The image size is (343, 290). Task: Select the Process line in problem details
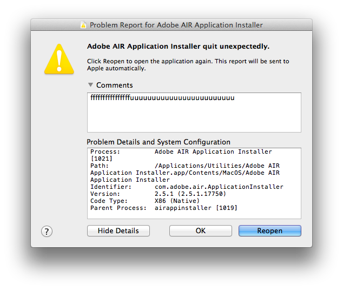pos(181,151)
